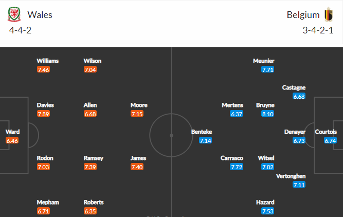The width and height of the screenshot is (343, 217).
Task: Click Carrasco's 7.72 rating badge
Action: (237, 167)
